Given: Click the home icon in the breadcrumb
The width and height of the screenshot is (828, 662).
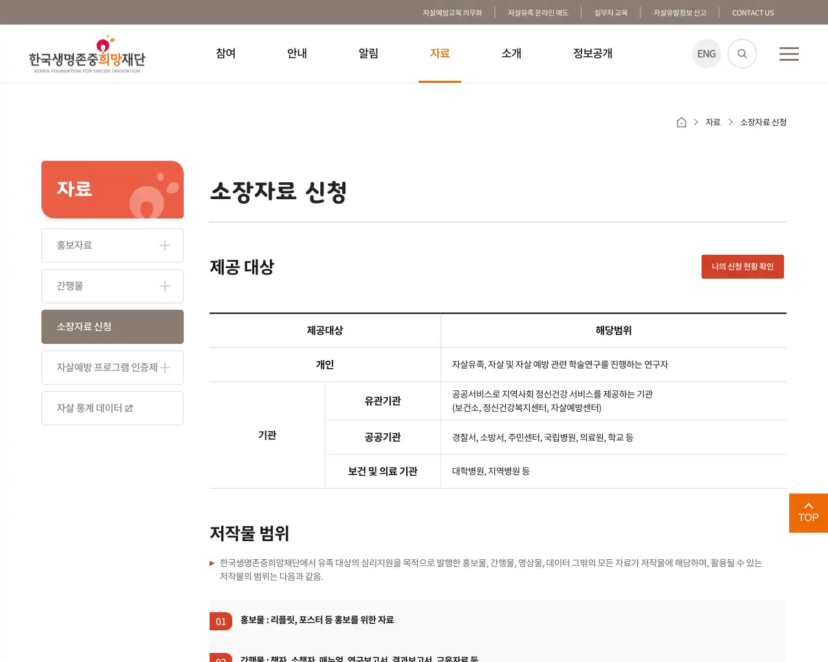Looking at the screenshot, I should (681, 122).
